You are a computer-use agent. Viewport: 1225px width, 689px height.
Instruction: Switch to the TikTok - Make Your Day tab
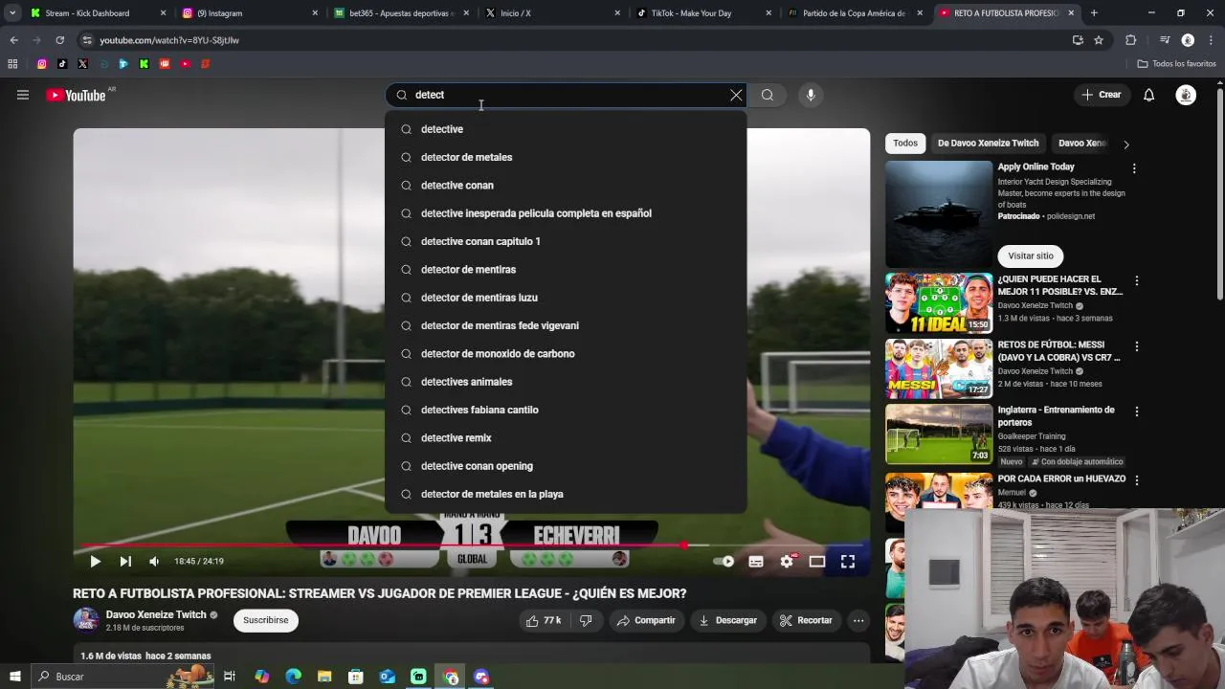coord(703,13)
